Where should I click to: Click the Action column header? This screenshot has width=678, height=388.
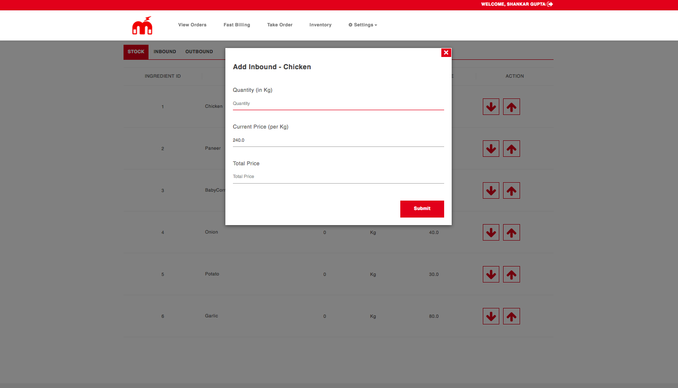(514, 76)
